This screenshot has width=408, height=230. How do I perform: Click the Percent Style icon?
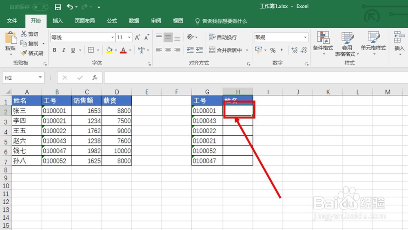(273, 50)
